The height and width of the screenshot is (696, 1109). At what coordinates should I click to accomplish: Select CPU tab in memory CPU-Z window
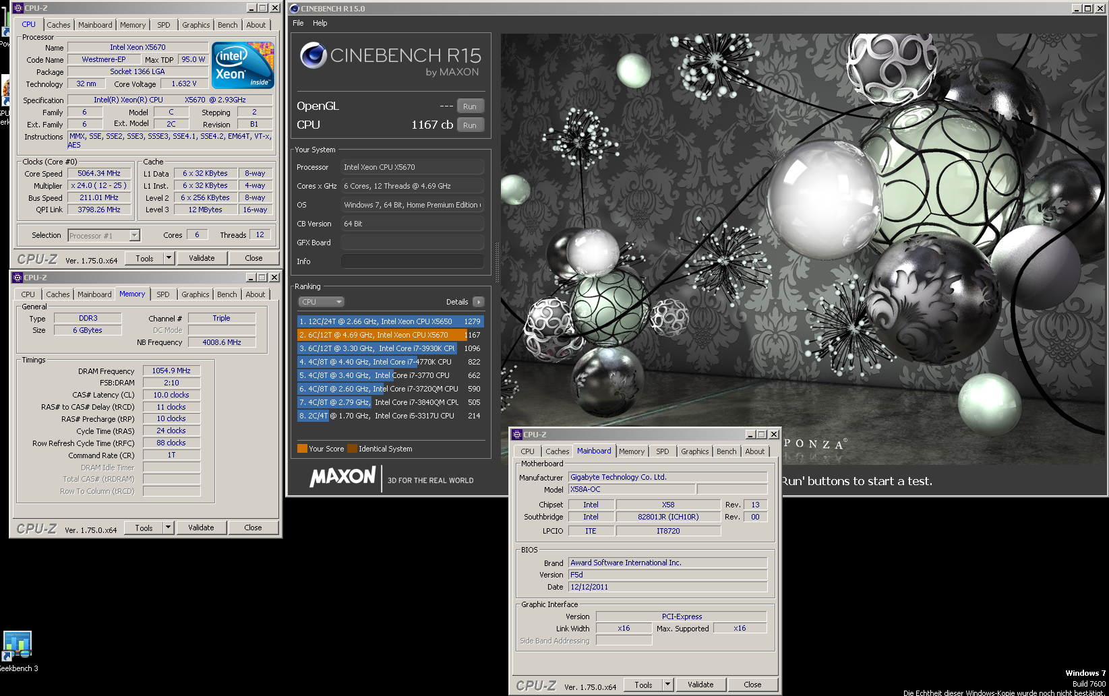(28, 294)
